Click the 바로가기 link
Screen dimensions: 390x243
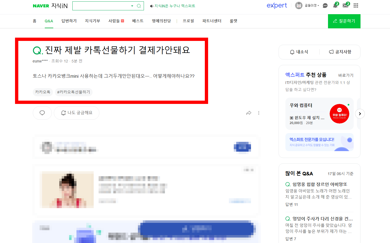pyautogui.click(x=346, y=75)
